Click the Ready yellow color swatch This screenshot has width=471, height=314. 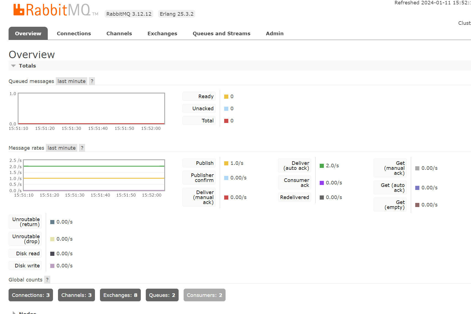click(x=226, y=96)
